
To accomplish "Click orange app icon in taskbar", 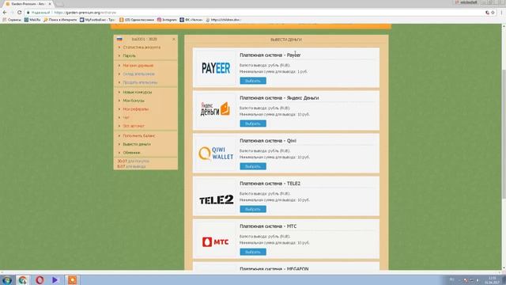I will tap(72, 279).
